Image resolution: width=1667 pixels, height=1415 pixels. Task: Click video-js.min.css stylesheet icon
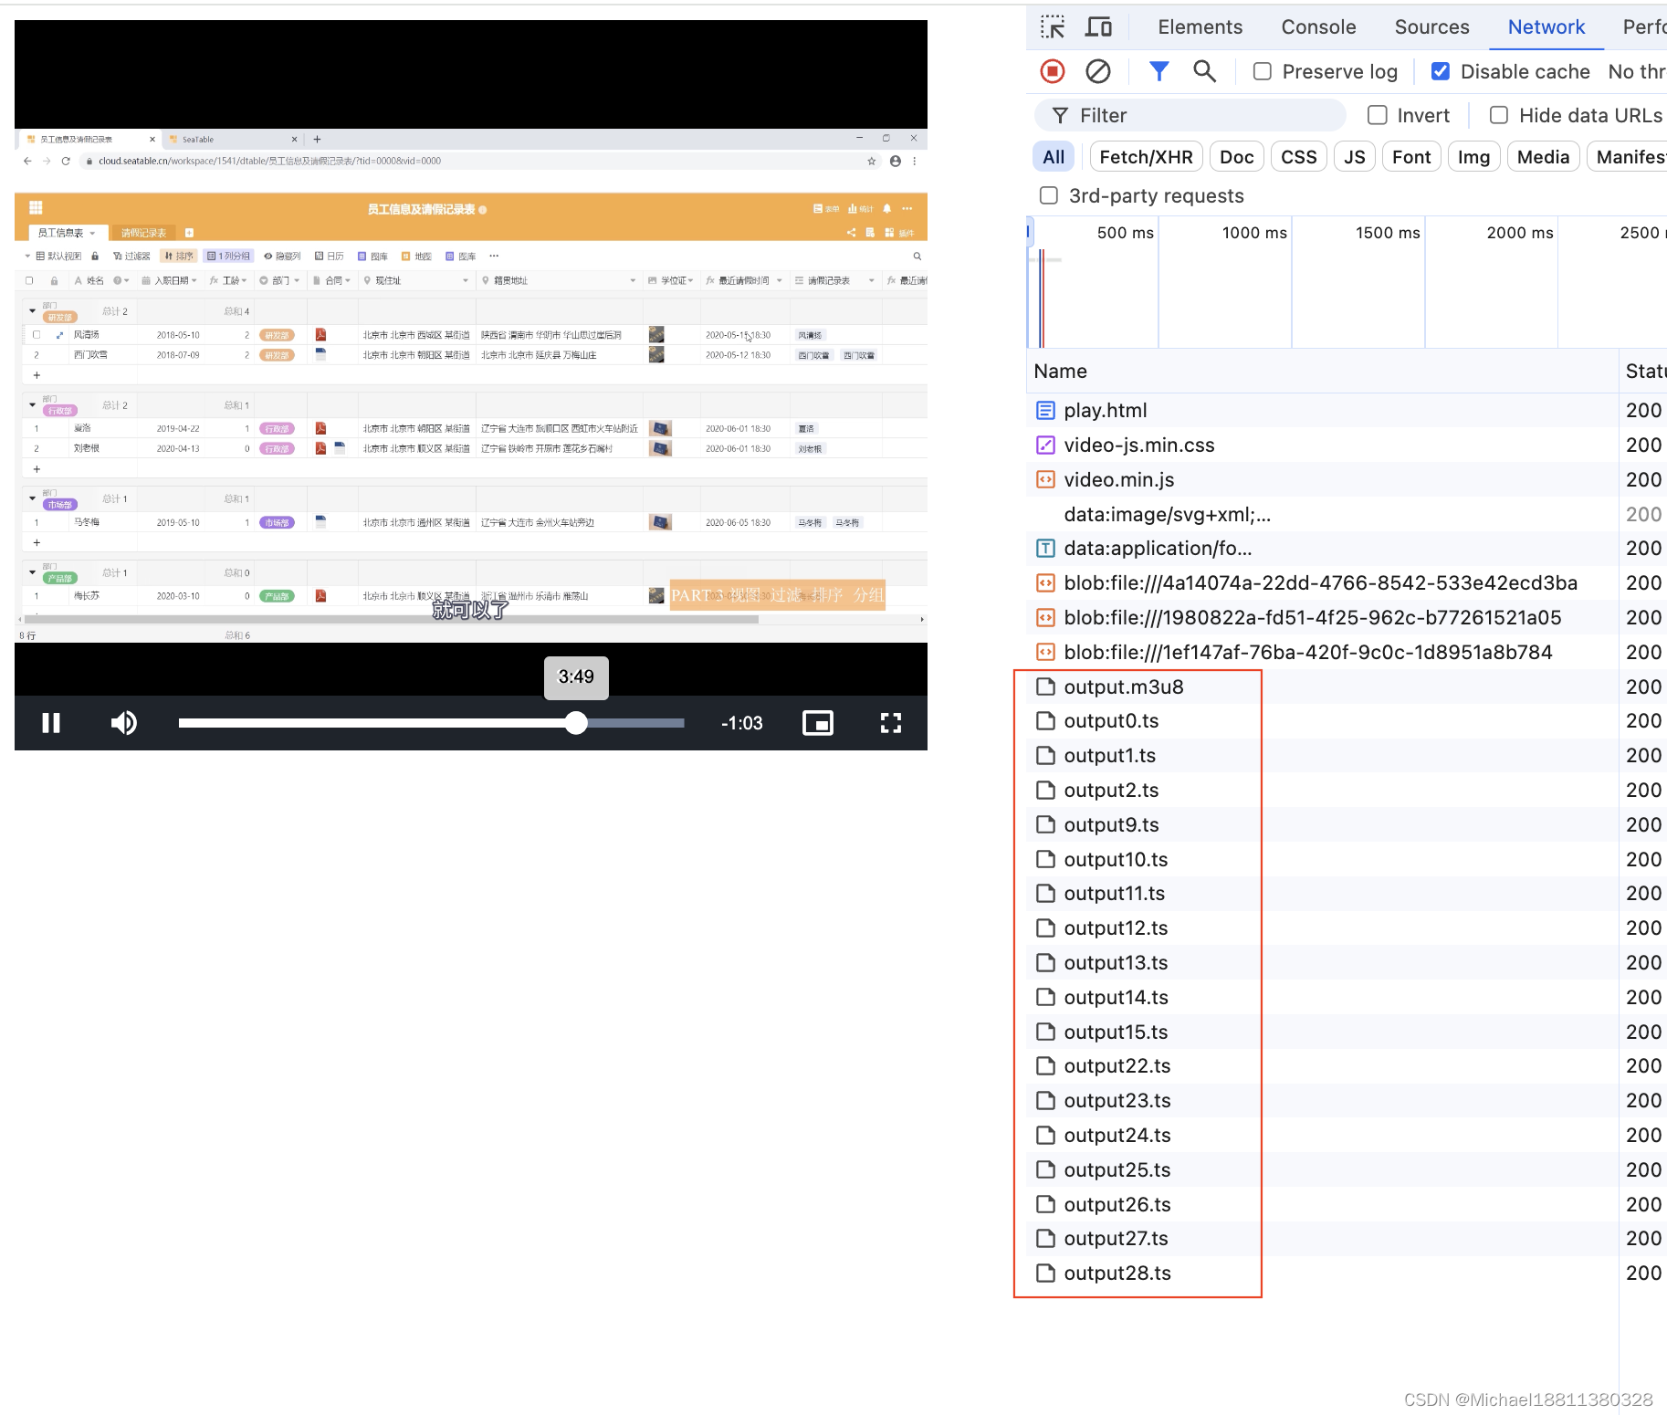(x=1045, y=445)
